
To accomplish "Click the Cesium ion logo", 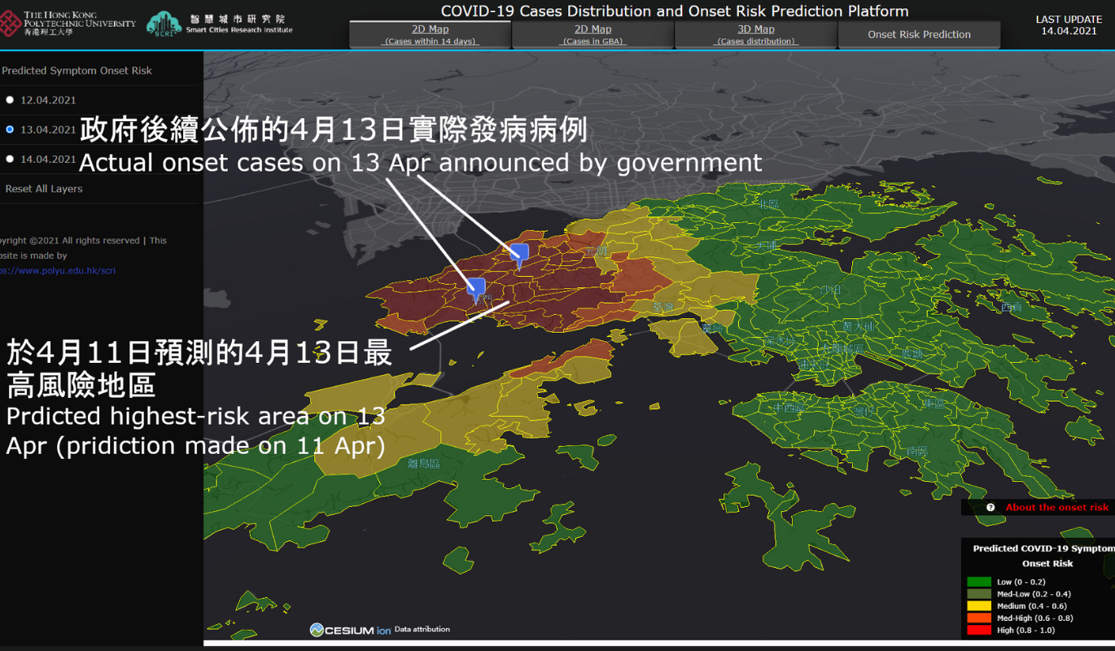I will point(350,630).
